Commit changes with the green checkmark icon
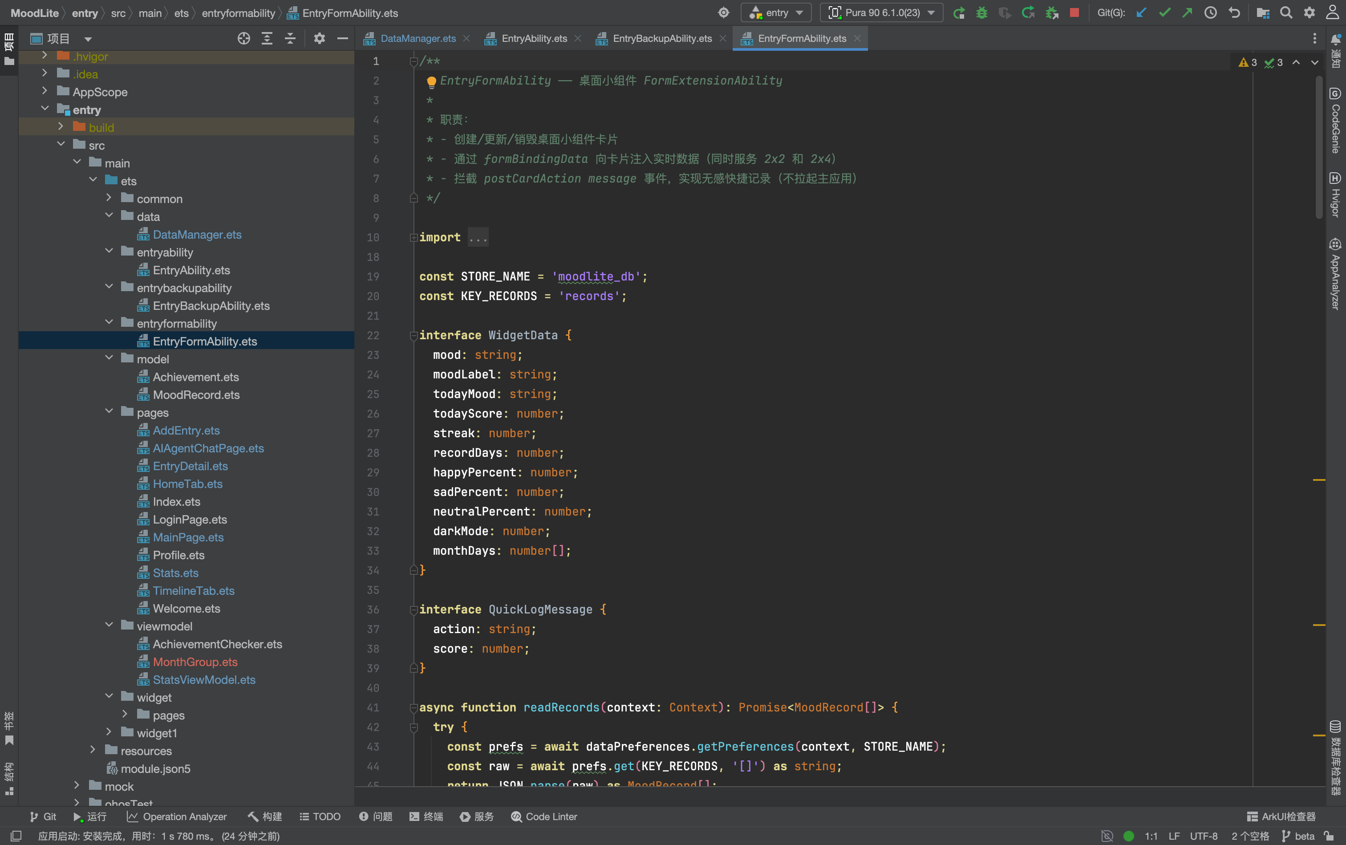1346x845 pixels. click(x=1164, y=13)
